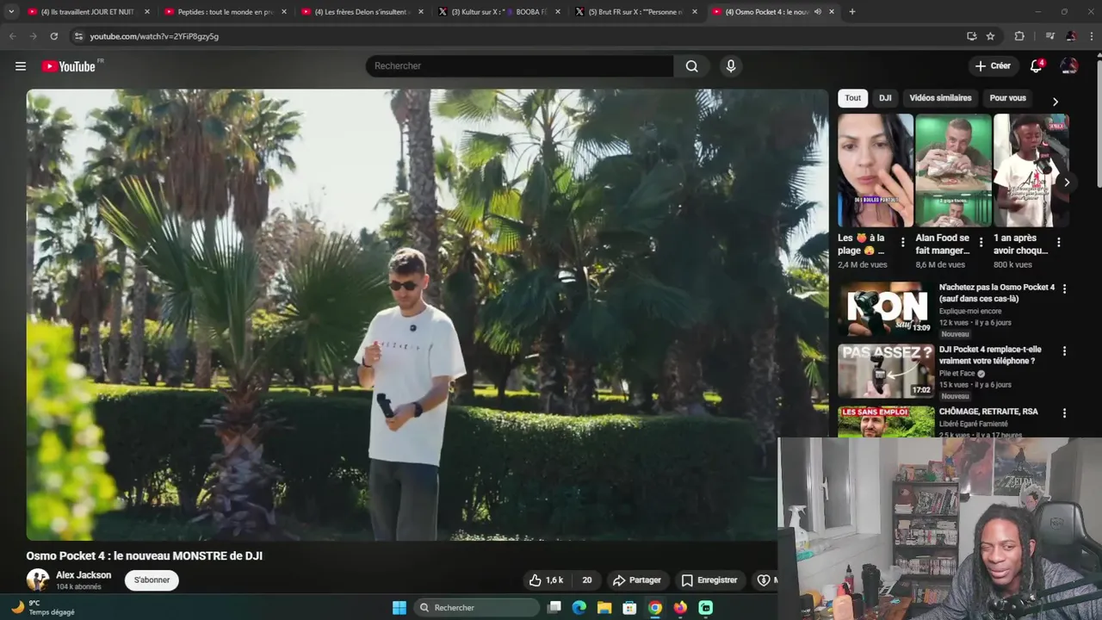Screen dimensions: 1102x620
Task: Open File Explorer from the taskbar
Action: point(604,608)
